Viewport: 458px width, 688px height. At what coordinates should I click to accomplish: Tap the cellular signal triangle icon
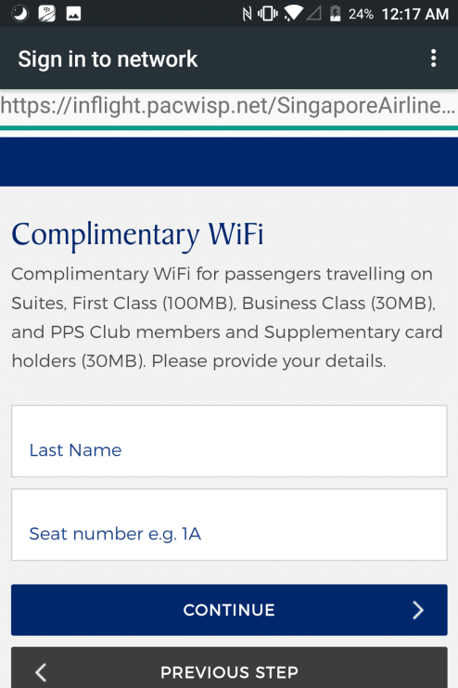(313, 14)
